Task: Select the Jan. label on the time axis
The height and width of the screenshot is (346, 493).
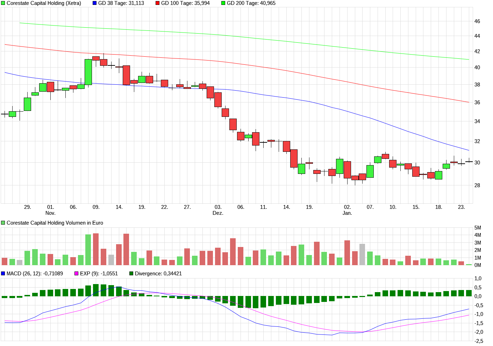Action: 348,212
